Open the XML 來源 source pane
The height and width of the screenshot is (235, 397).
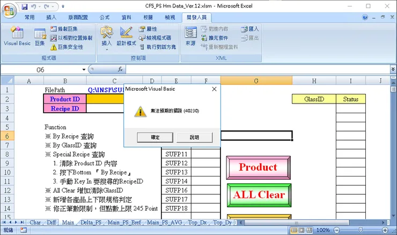pyautogui.click(x=190, y=36)
